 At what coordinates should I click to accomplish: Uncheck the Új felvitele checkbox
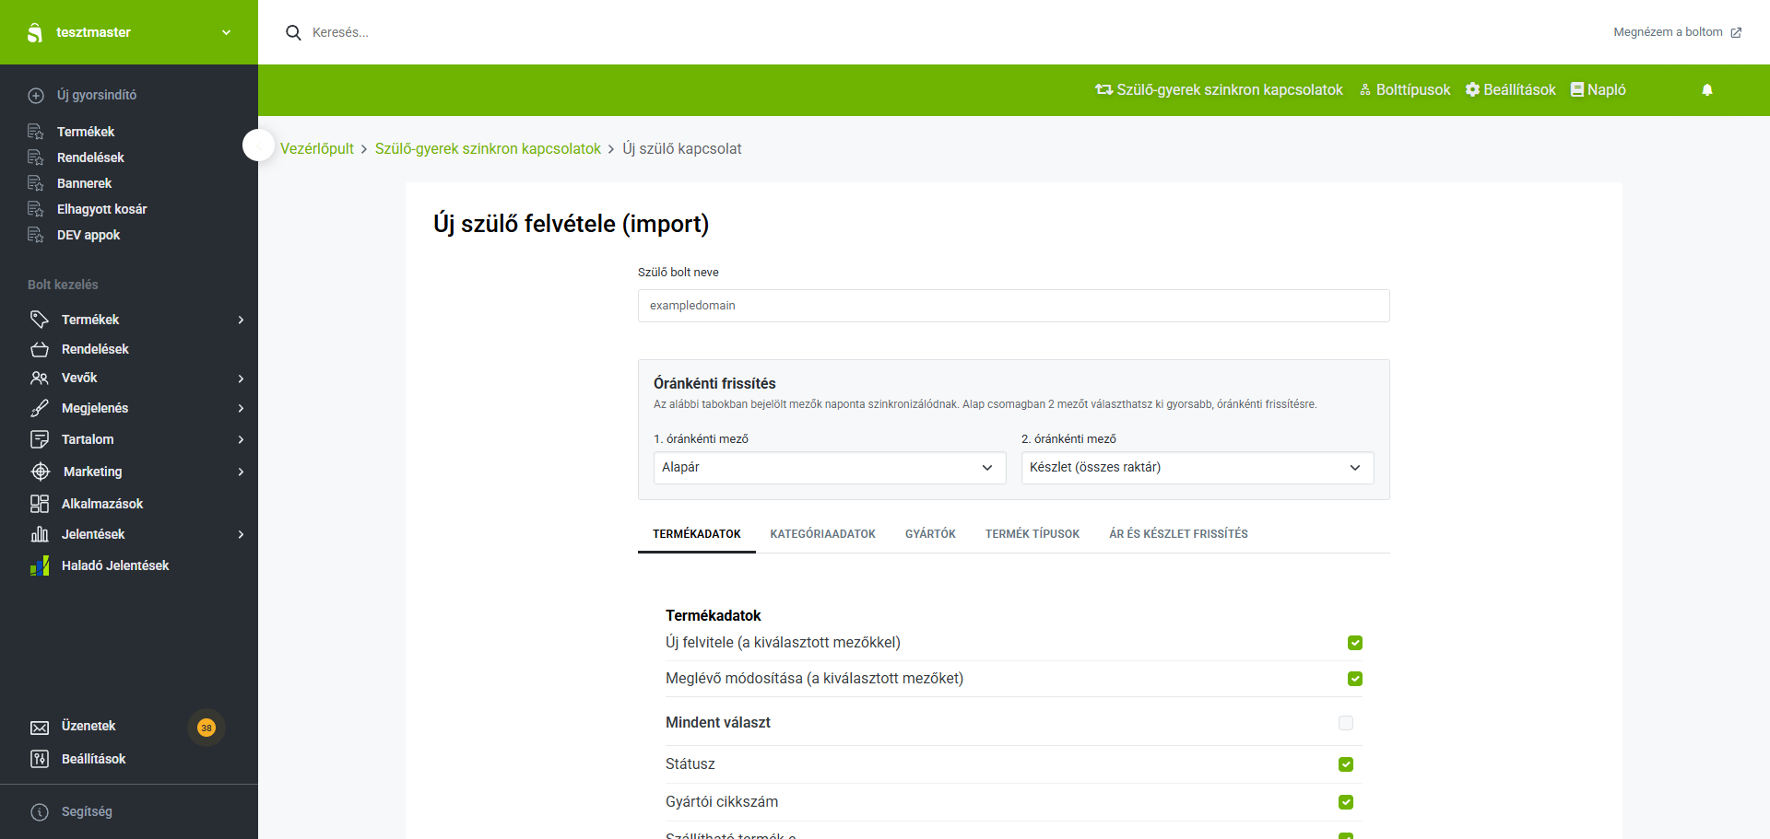1355,643
